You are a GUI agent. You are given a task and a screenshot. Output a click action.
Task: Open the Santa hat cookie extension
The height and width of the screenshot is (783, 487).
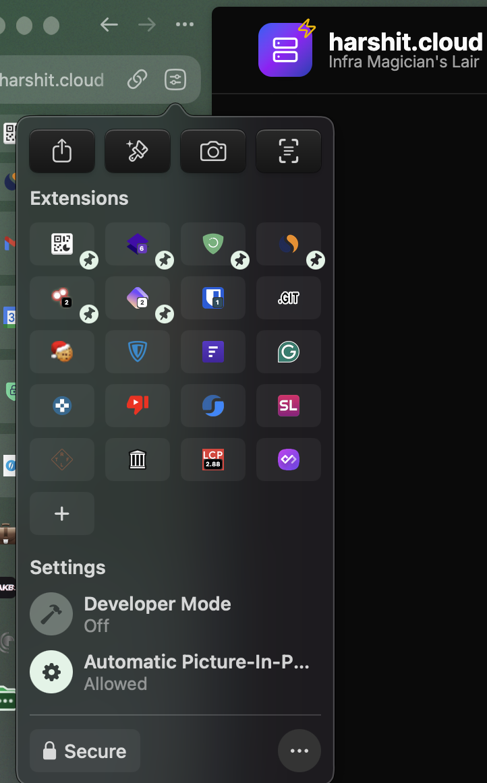pos(62,352)
